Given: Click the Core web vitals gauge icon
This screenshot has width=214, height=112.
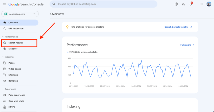Looking at the screenshot, I should tap(5, 101).
